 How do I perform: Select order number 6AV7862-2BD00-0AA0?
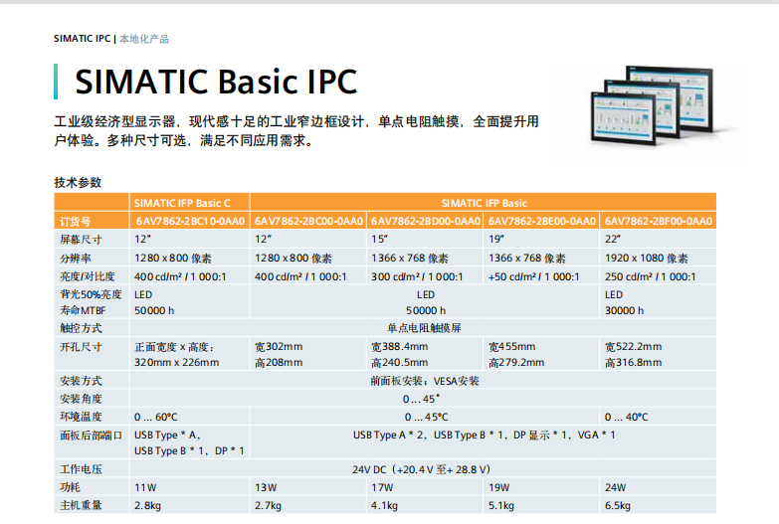[x=426, y=221]
